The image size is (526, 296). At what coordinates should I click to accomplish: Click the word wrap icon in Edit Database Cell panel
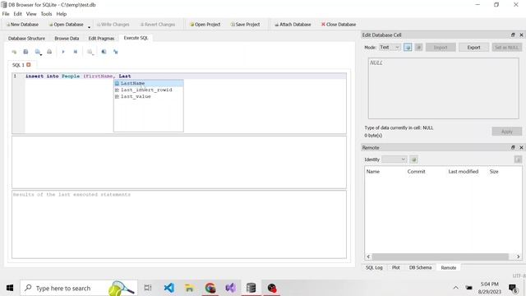coord(408,48)
